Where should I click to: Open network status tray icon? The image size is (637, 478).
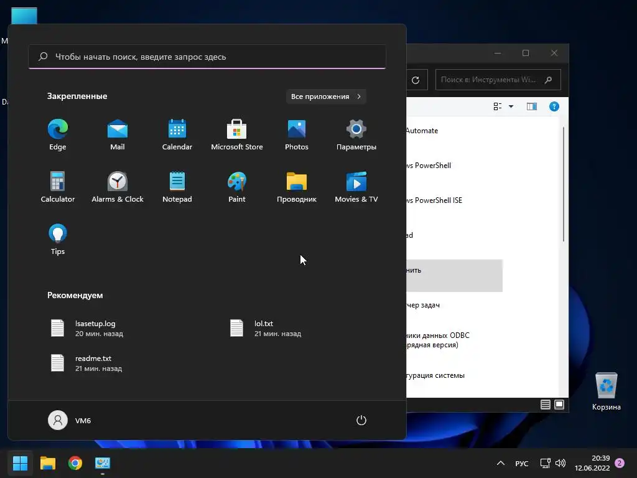[x=545, y=463]
